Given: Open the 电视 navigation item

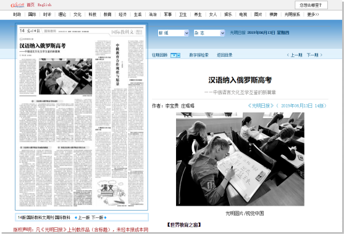Looking at the screenshot, I should click(243, 14).
